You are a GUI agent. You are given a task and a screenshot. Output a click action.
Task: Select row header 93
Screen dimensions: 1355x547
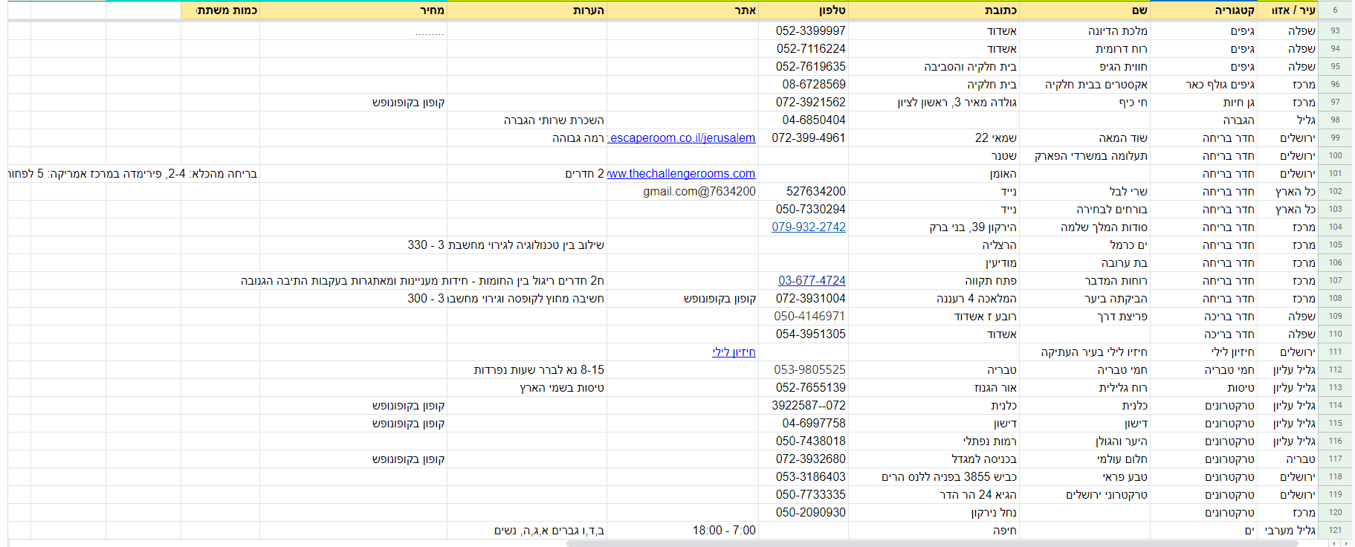coord(1336,31)
